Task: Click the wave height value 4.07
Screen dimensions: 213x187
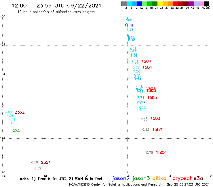Action: click(14, 123)
